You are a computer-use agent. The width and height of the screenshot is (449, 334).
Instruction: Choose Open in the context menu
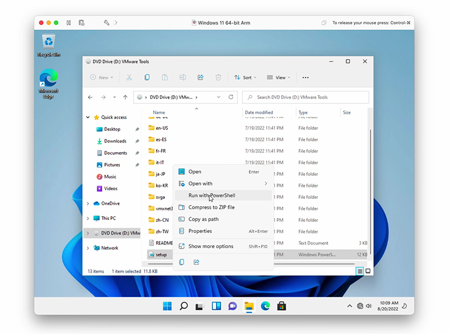(223, 172)
